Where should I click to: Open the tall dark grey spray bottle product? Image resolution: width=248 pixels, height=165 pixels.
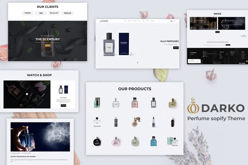116,122
